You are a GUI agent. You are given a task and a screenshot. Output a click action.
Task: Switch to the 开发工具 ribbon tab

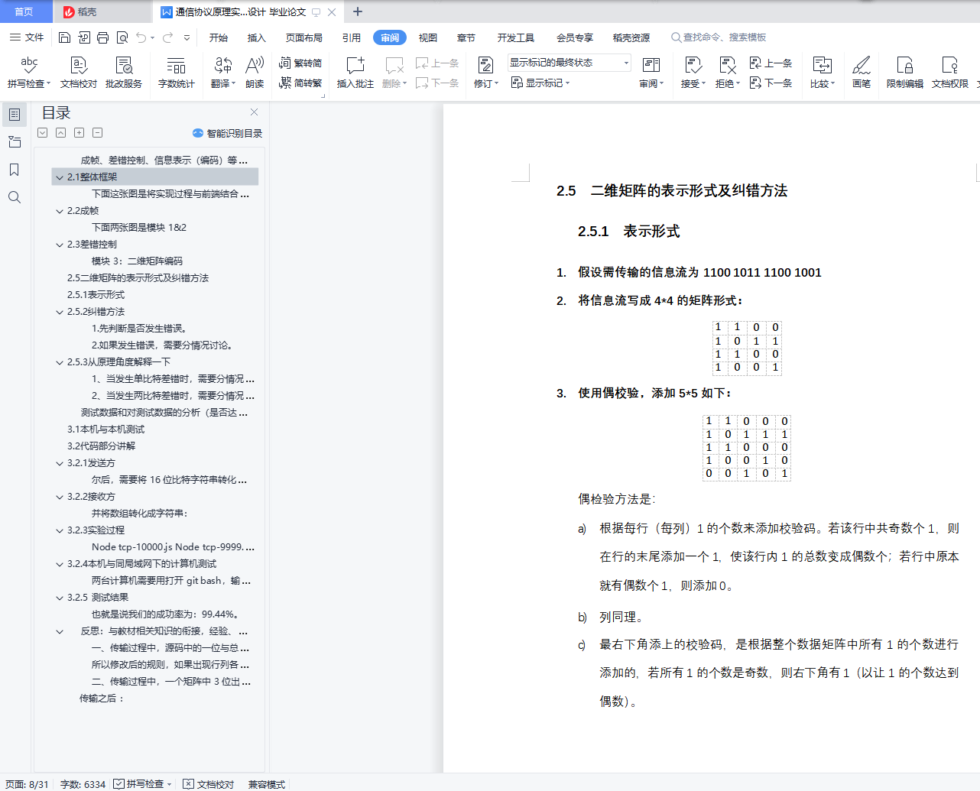pos(516,37)
